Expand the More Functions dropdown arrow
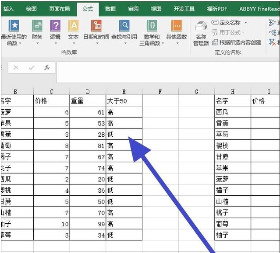Image resolution: width=280 pixels, height=253 pixels. [x=177, y=43]
